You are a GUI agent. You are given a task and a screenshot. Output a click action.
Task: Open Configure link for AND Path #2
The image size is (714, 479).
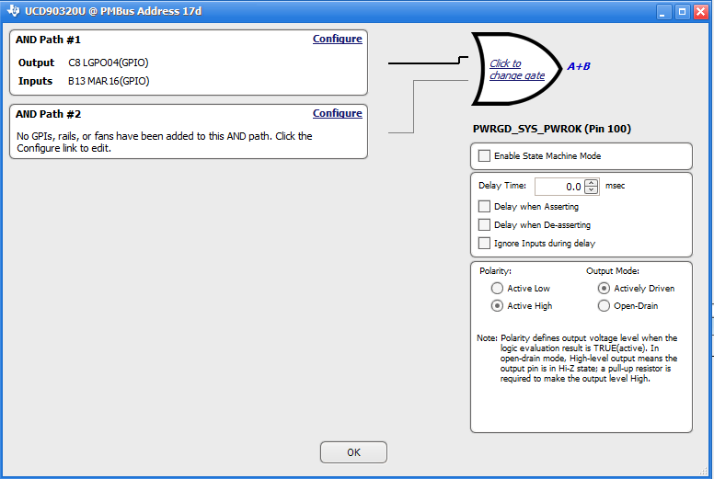click(338, 113)
